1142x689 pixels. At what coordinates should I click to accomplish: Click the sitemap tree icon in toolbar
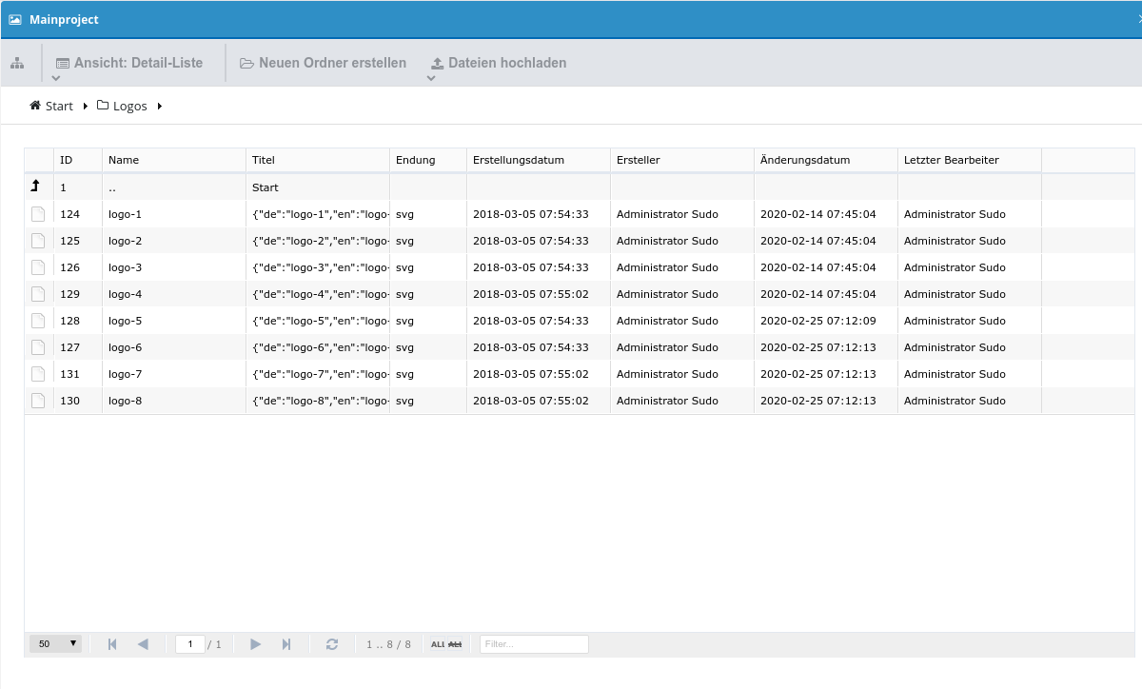pos(17,64)
